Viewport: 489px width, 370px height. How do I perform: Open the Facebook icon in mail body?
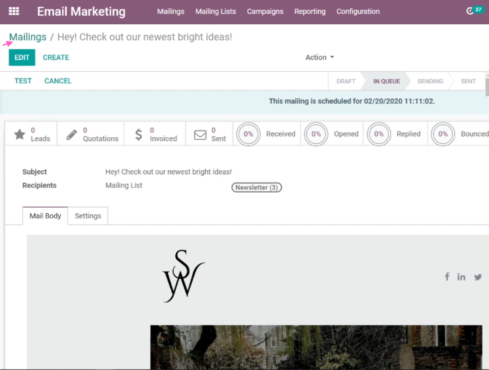click(x=447, y=276)
